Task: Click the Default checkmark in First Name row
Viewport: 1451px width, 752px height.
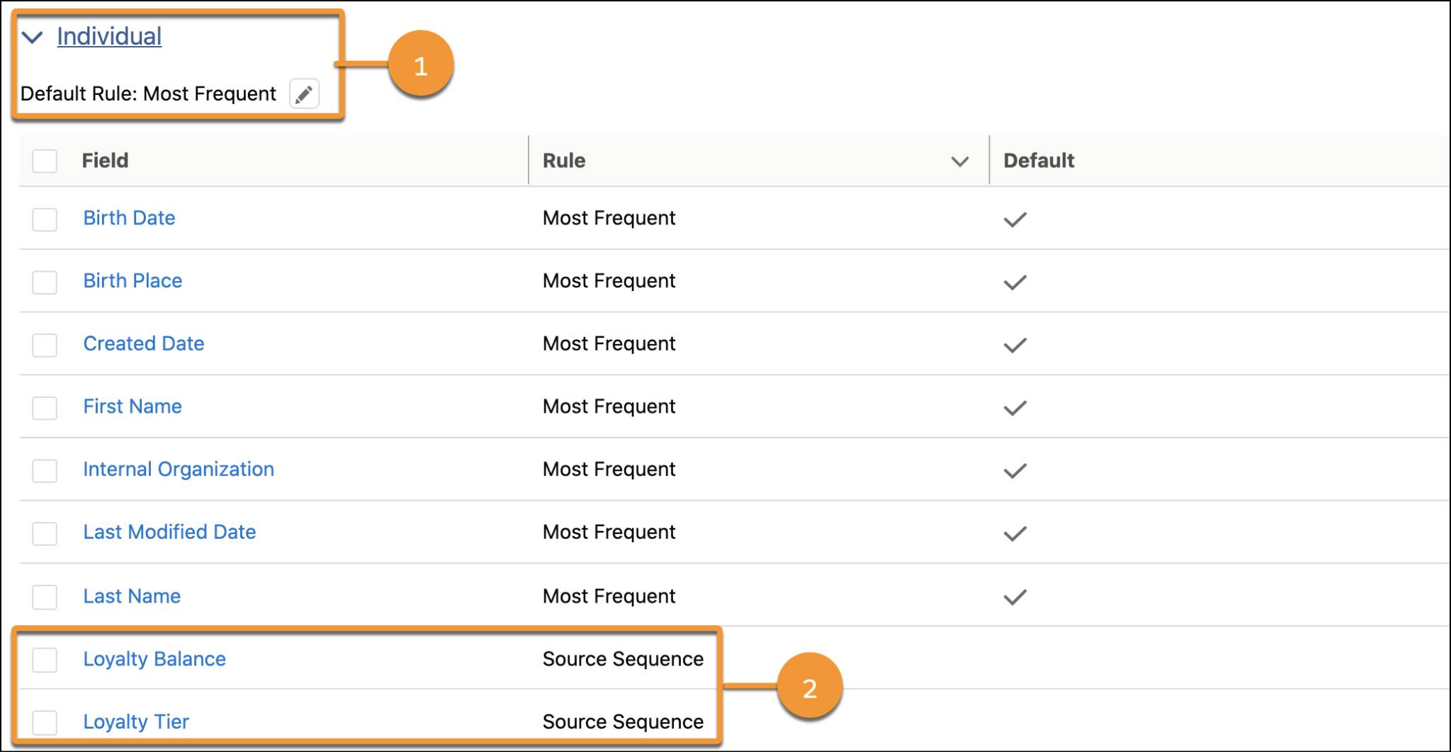Action: click(x=1015, y=408)
